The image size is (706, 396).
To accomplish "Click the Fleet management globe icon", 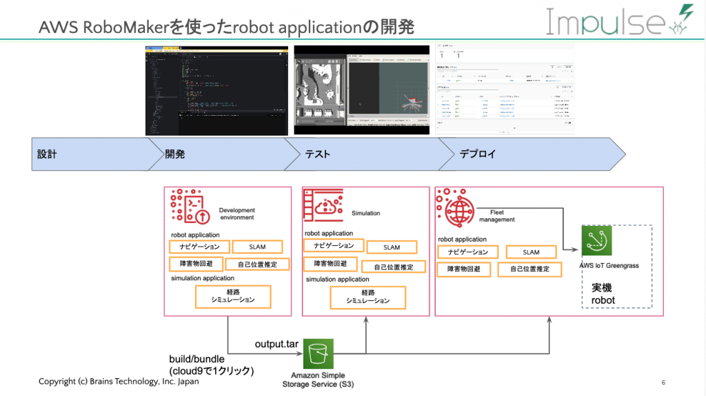I will pos(455,208).
